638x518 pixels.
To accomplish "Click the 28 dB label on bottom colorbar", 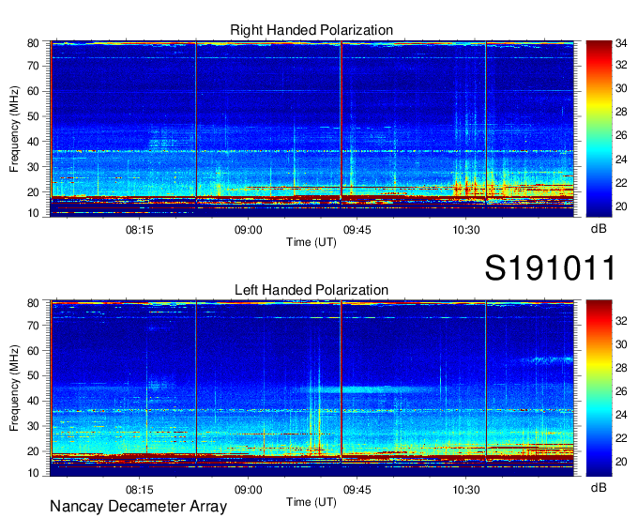I will [x=621, y=368].
